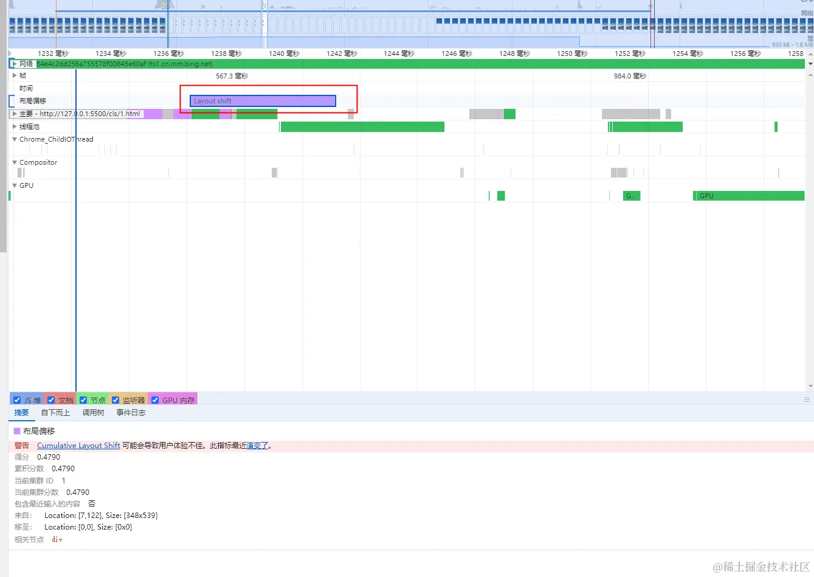Expand the 线程池 track
The image size is (814, 577).
pyautogui.click(x=15, y=126)
